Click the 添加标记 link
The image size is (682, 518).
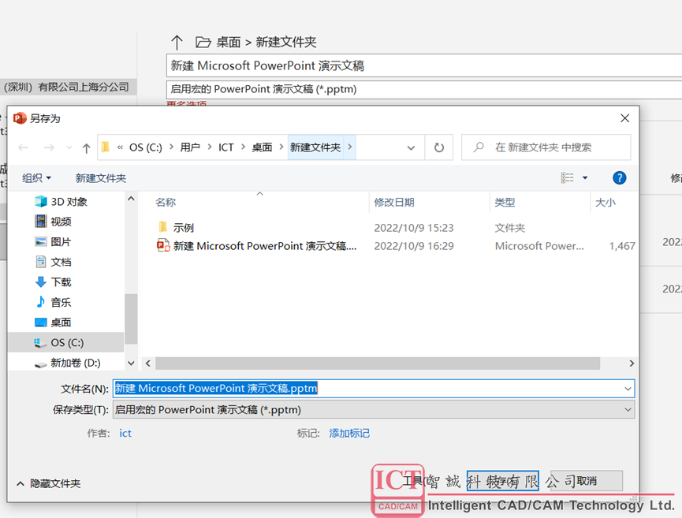pos(349,433)
